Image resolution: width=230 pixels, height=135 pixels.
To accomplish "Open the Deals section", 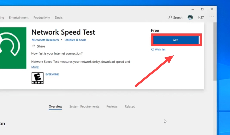I will coord(59,17).
